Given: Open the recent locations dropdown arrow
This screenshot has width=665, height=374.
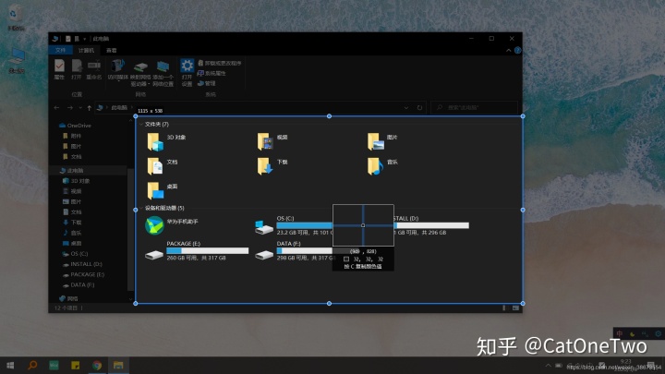Looking at the screenshot, I should tap(80, 108).
